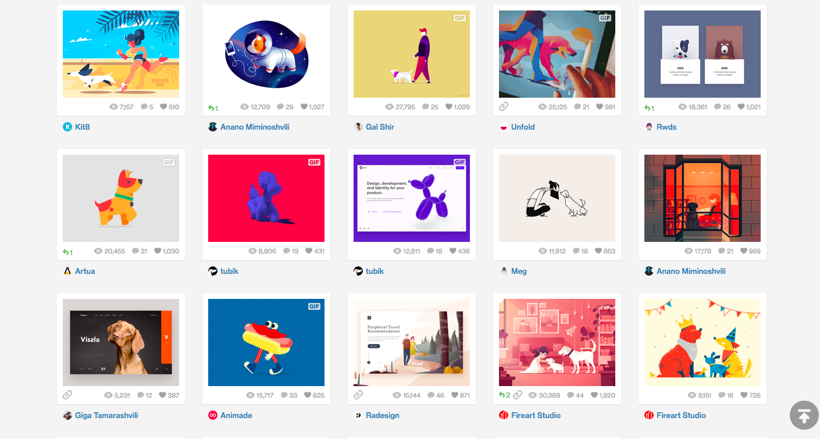Viewport: 820px width, 439px height.
Task: Click Kit8 avatar icon
Action: [67, 127]
